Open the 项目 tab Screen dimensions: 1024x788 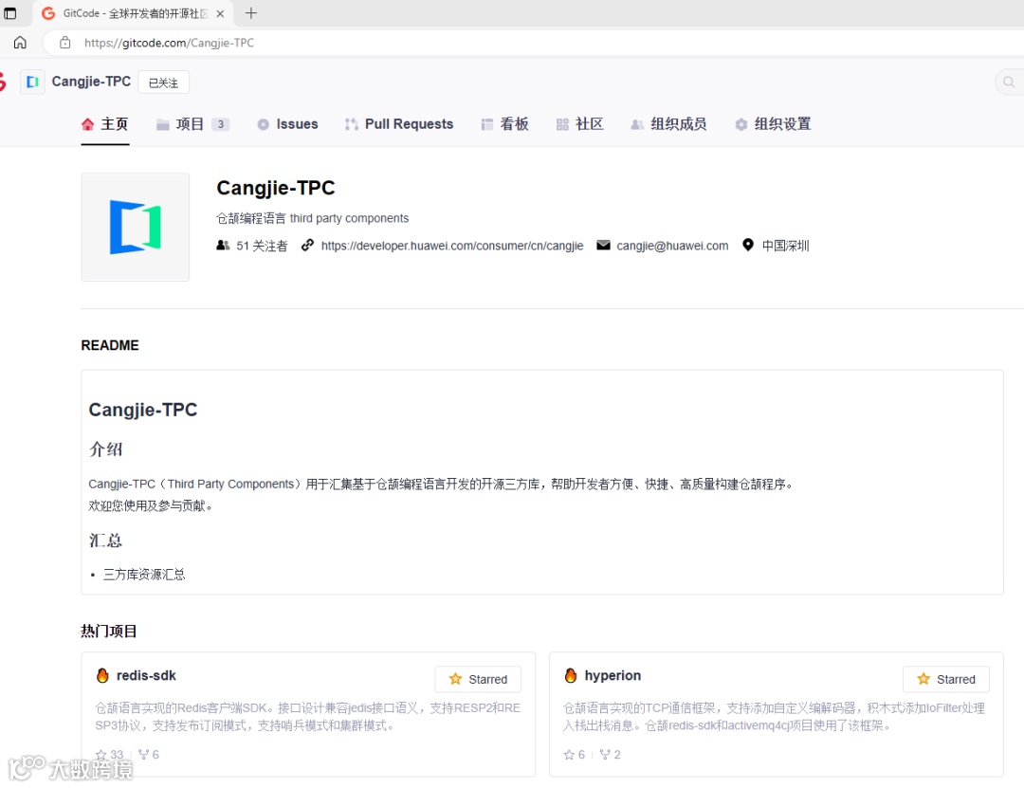click(x=192, y=124)
